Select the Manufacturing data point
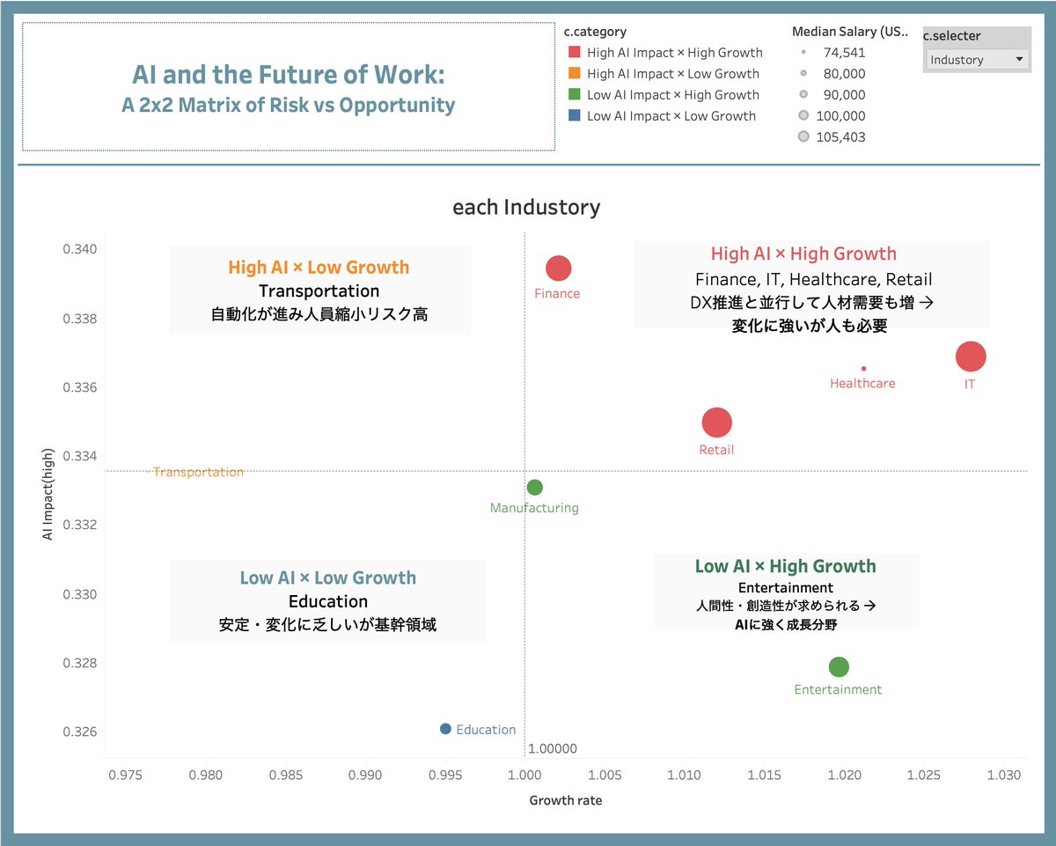The width and height of the screenshot is (1056, 846). (x=533, y=486)
